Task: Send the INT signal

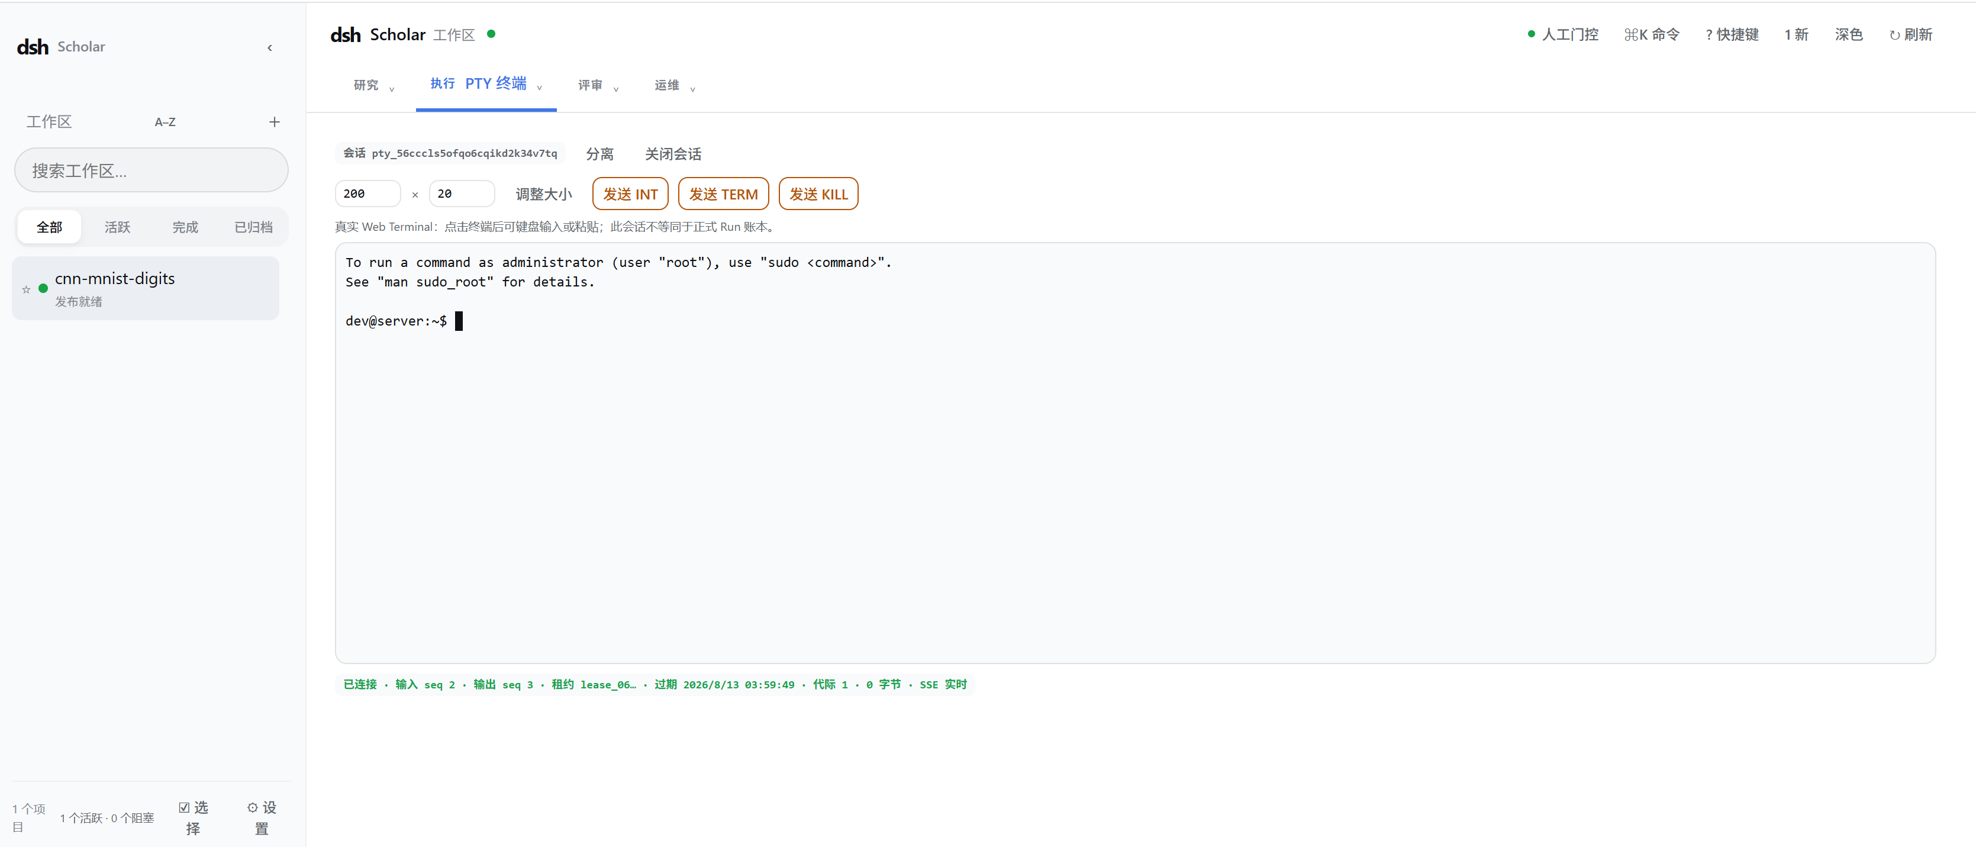Action: (630, 194)
